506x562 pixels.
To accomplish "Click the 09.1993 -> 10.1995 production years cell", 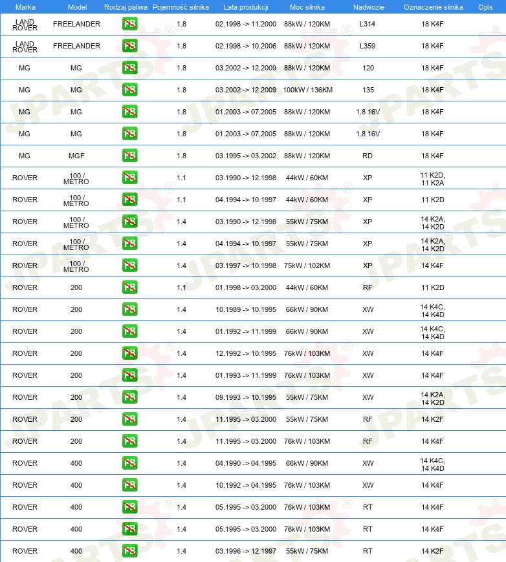I will [x=246, y=397].
